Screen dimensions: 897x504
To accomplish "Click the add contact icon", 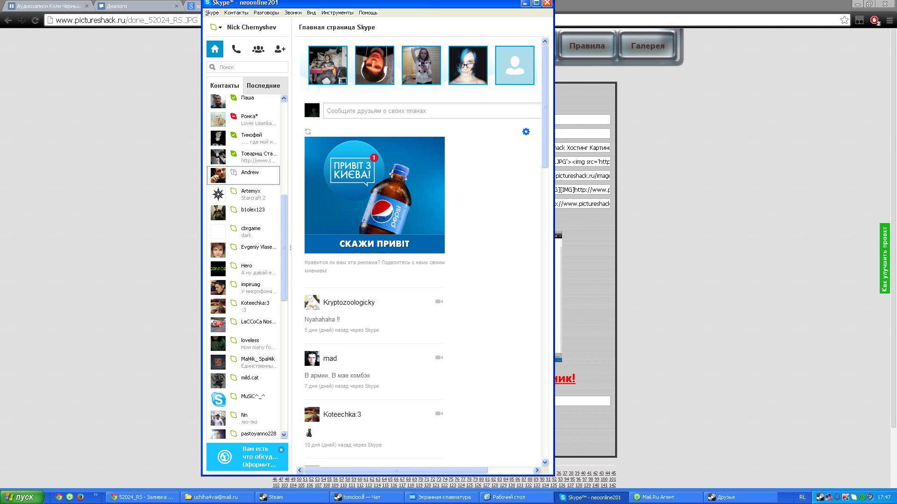I will (280, 49).
